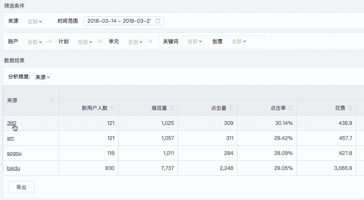The image size is (364, 200).
Task: Click the 新用户人数 column header
Action: pyautogui.click(x=89, y=108)
